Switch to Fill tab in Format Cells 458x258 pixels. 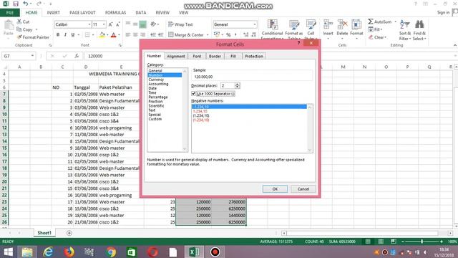(233, 56)
